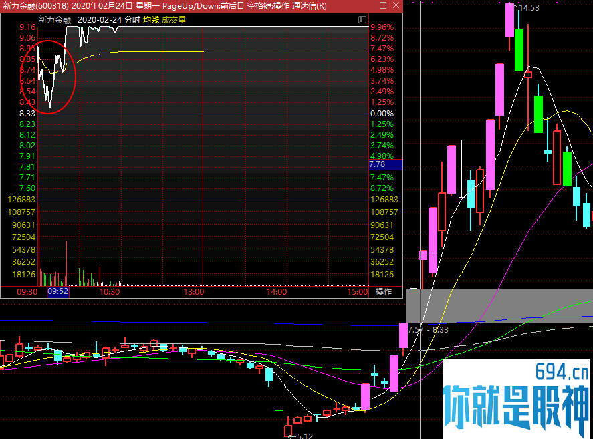Select the 7.60 price axis label
Screen dimensions: 593x439
27,188
